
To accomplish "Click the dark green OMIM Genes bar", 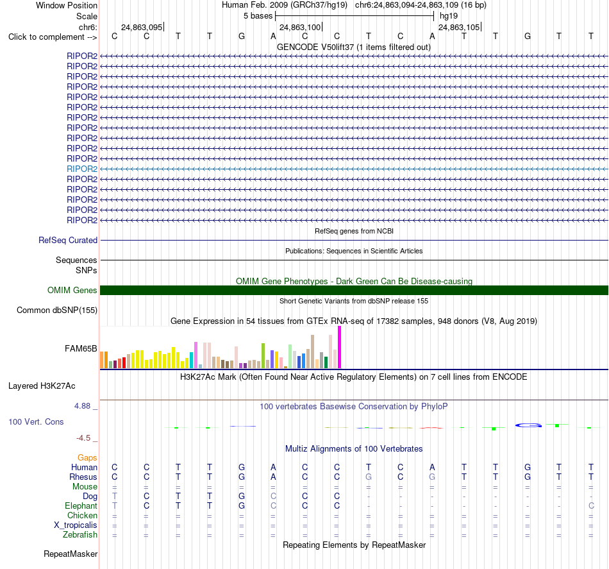I will pyautogui.click(x=354, y=291).
